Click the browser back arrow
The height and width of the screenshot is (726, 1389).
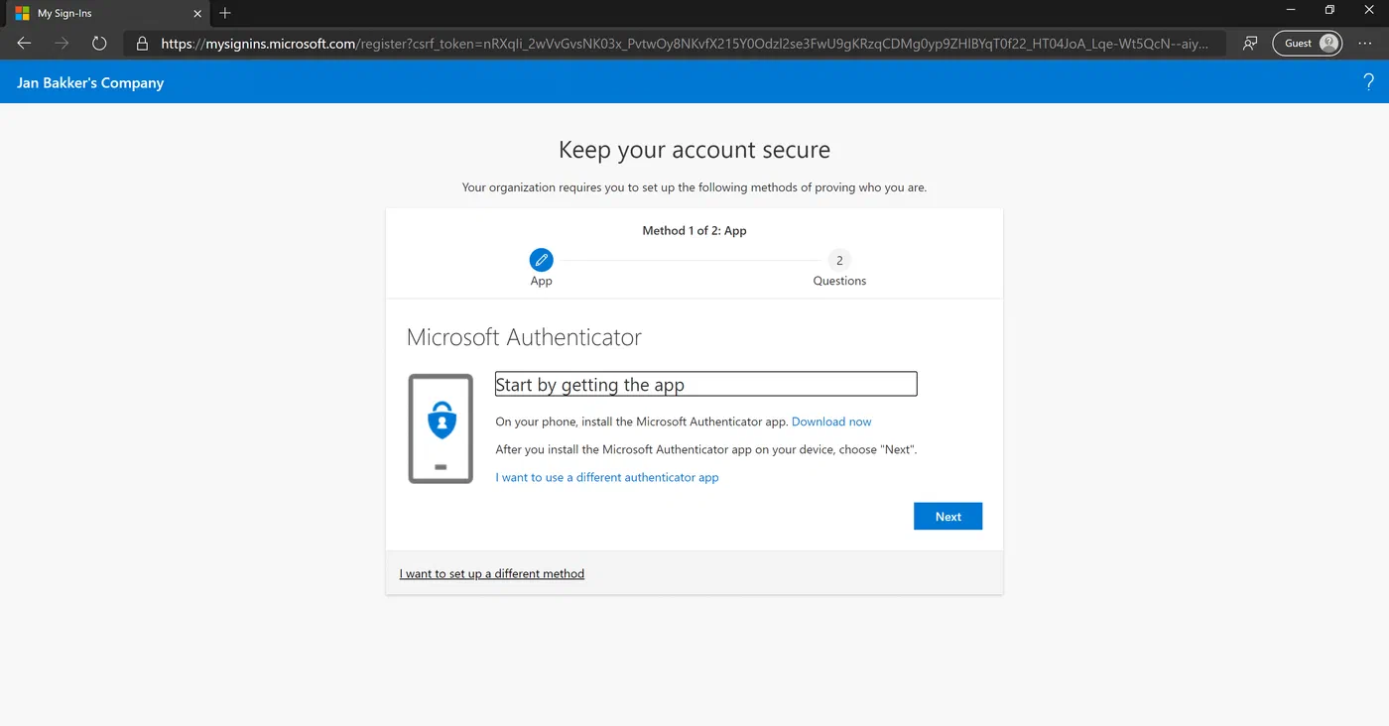pos(25,44)
